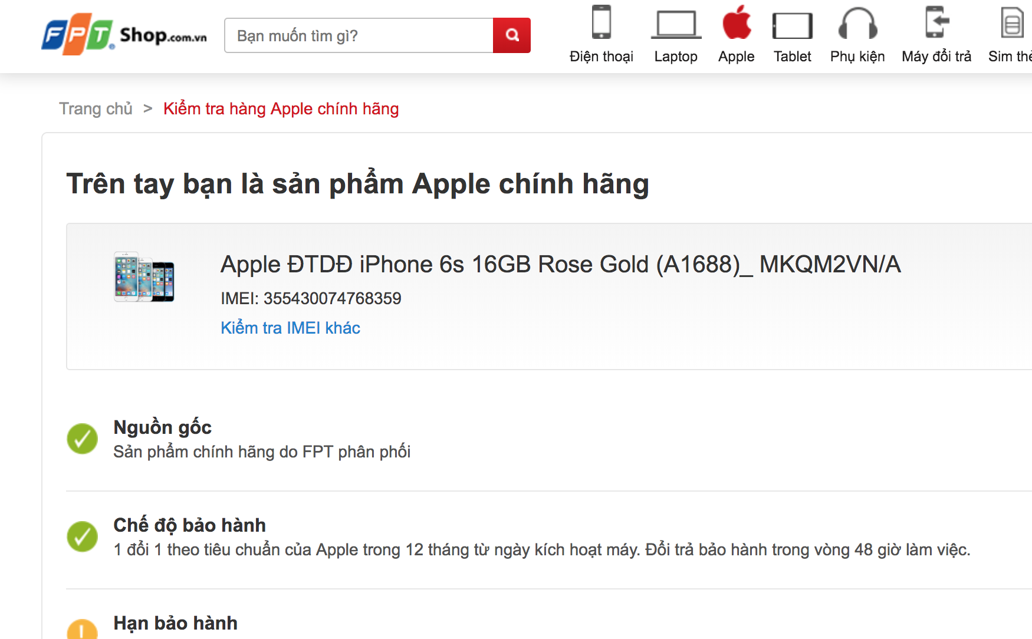Open the Sim thẻ category icon
Viewport: 1032px width, 639px height.
tap(1012, 22)
